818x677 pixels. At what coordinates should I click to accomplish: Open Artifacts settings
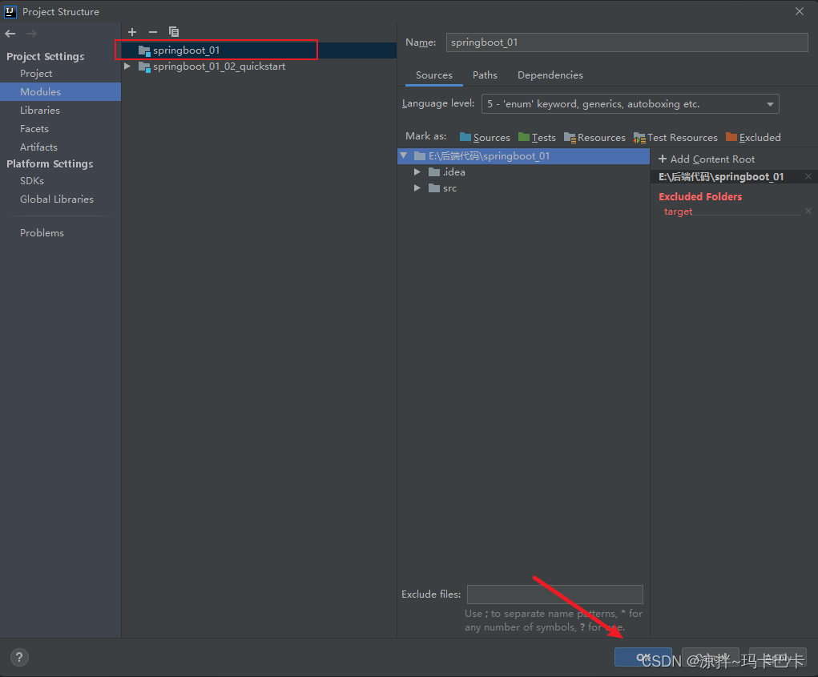(x=61, y=147)
